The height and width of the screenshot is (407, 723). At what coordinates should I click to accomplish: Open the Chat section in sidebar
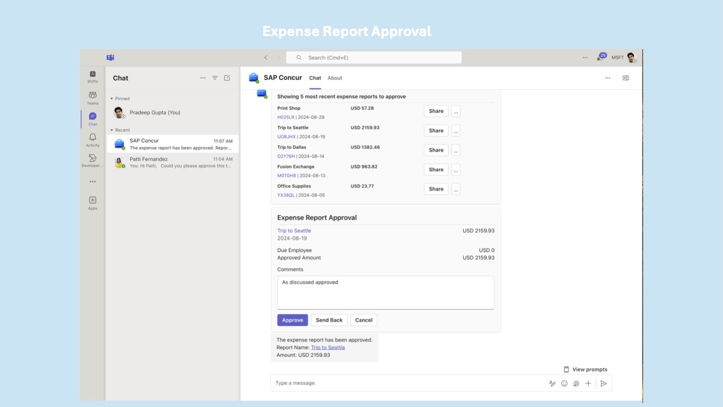click(x=93, y=119)
